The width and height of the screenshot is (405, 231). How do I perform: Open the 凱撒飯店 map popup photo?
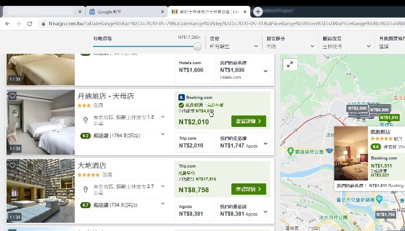(x=351, y=153)
